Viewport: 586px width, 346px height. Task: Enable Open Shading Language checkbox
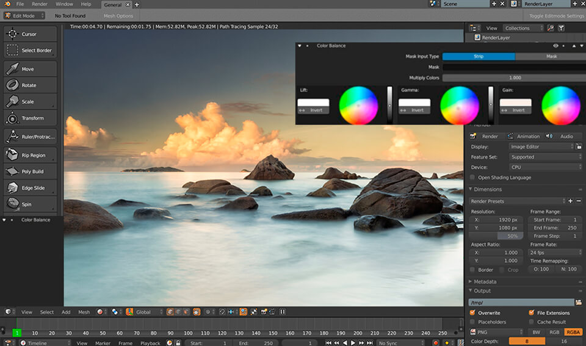tap(472, 178)
